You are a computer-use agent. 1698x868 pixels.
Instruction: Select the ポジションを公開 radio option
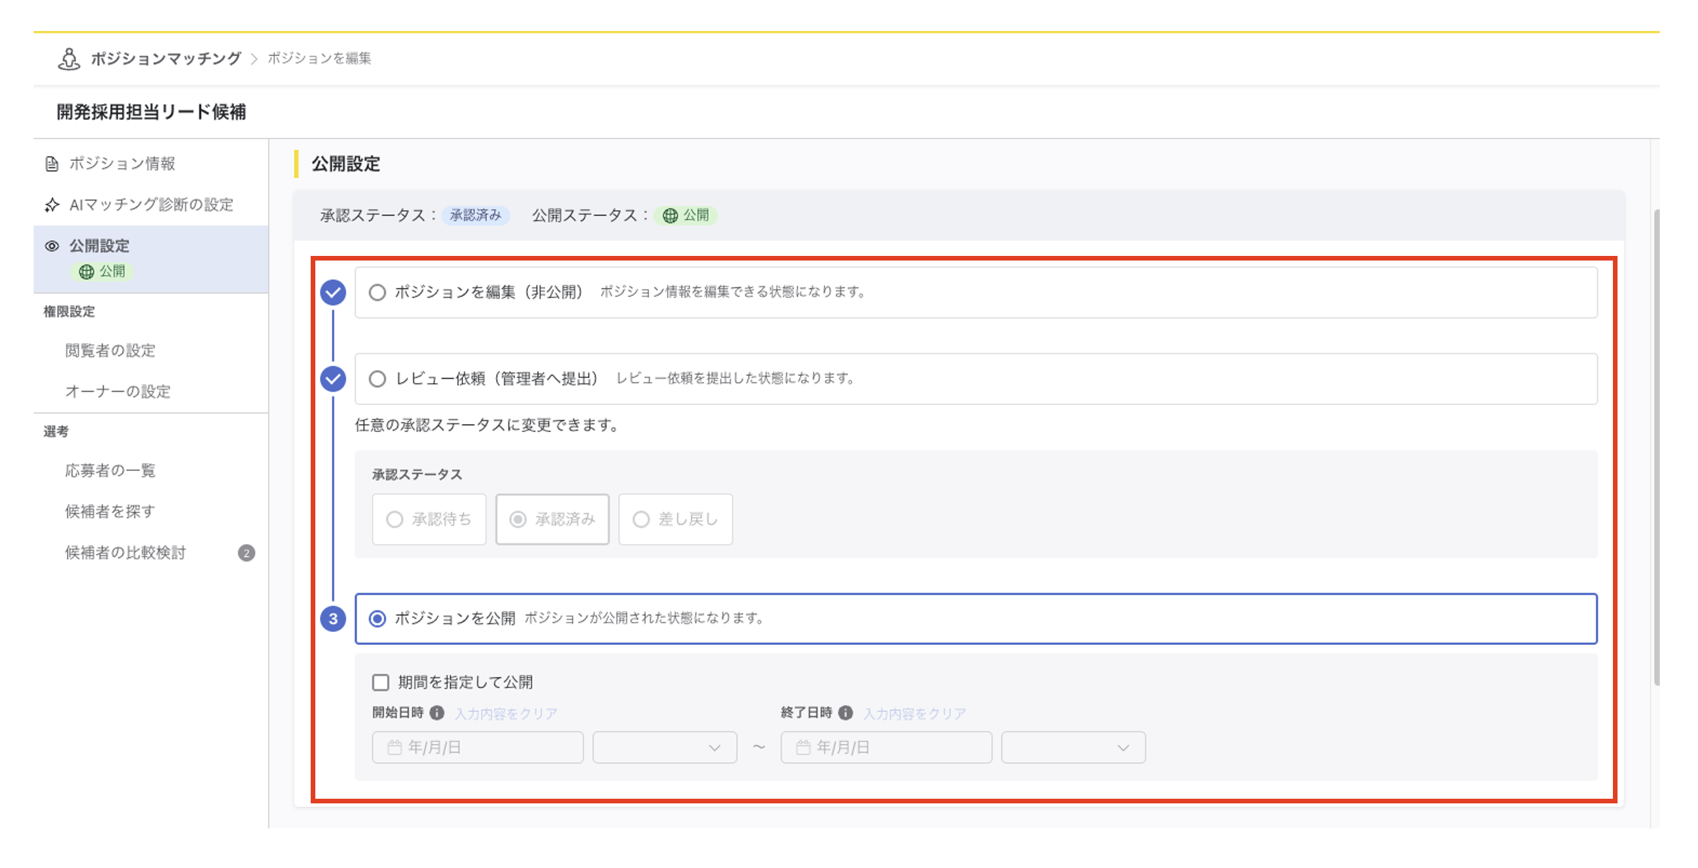click(x=377, y=619)
